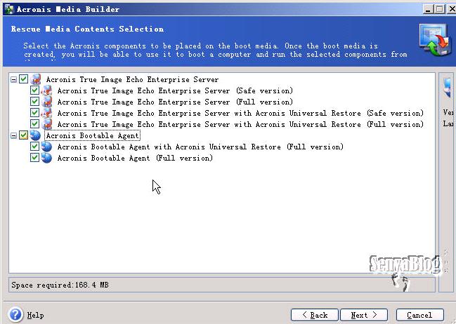Image resolution: width=456 pixels, height=324 pixels.
Task: Select Acronis True Image Echo Enterprise Server (Safe version) row
Action: tap(175, 90)
